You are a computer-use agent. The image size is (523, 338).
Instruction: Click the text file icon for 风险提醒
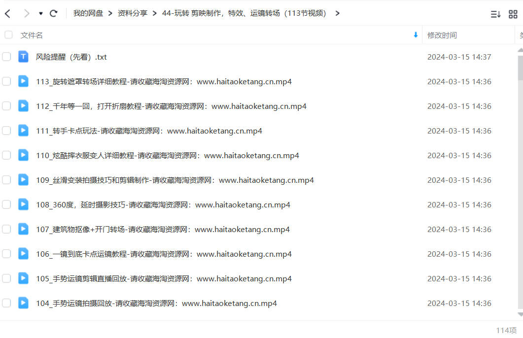tap(23, 57)
